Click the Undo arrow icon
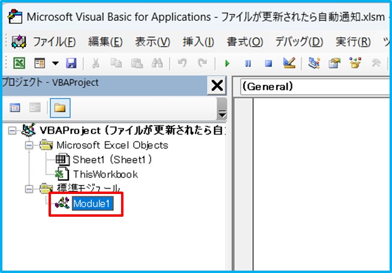This screenshot has width=392, height=273. pyautogui.click(x=182, y=63)
